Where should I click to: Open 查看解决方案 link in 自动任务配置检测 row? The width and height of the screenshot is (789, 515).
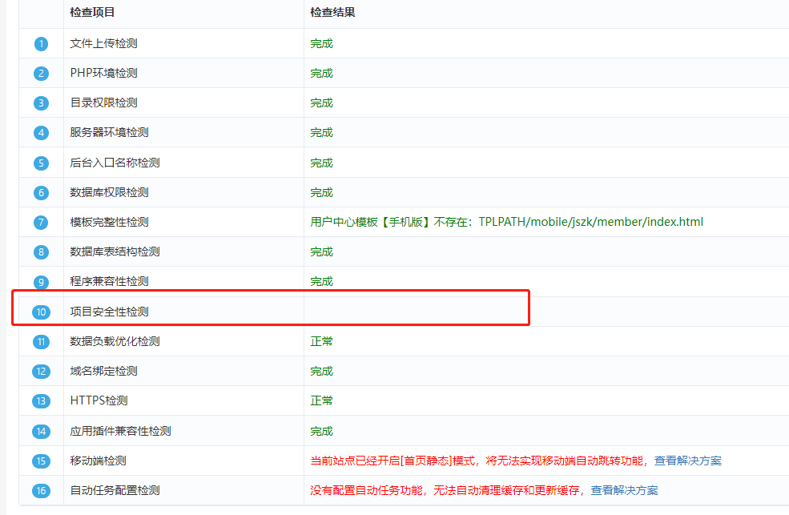pos(625,490)
